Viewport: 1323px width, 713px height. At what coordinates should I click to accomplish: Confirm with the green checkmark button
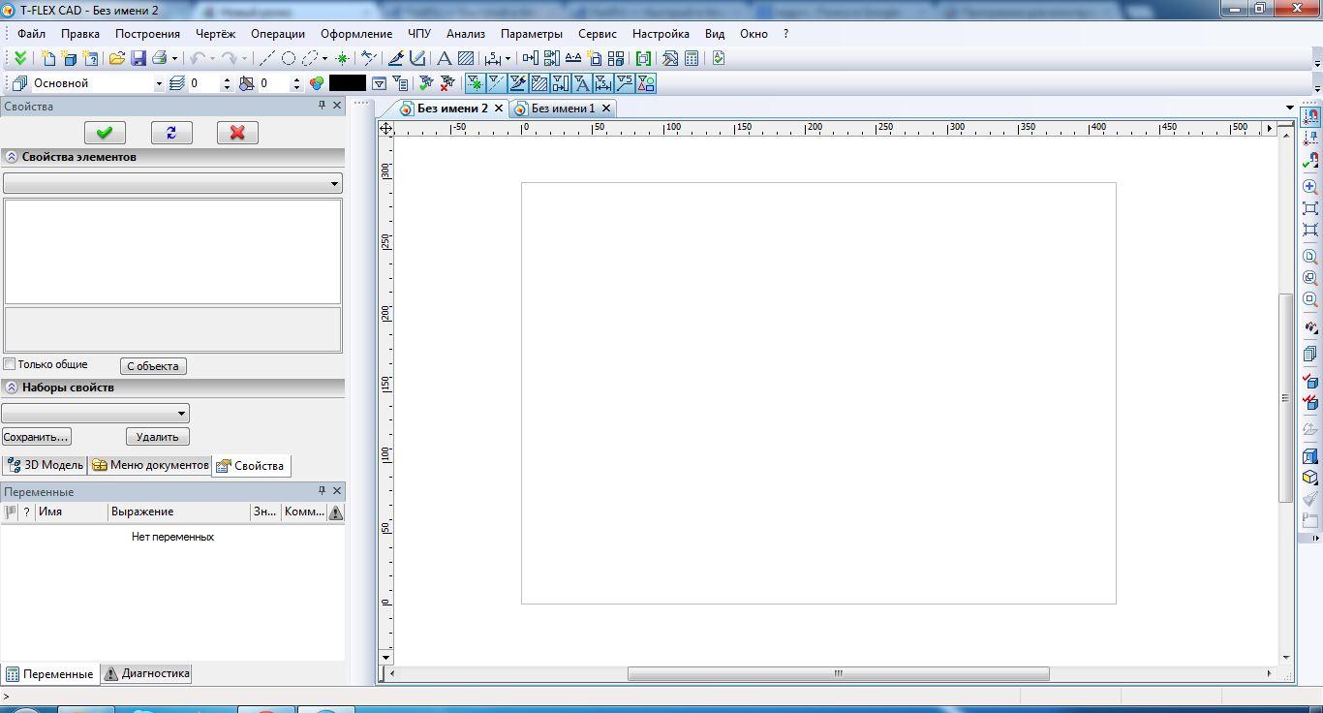[105, 133]
